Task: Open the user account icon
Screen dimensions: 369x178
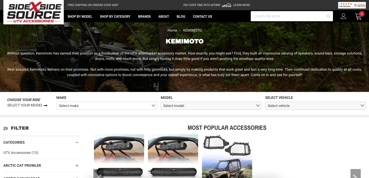Action: (x=343, y=16)
